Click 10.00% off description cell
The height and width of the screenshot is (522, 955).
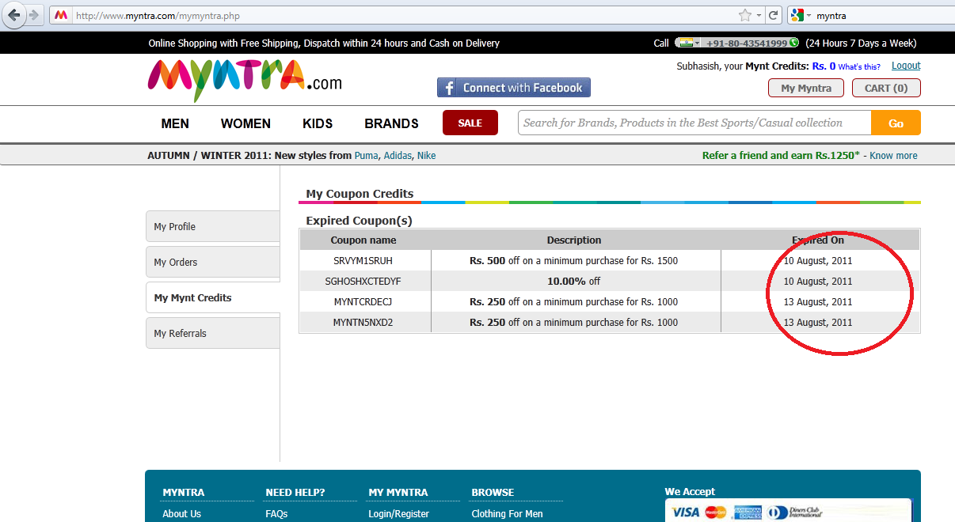[574, 281]
